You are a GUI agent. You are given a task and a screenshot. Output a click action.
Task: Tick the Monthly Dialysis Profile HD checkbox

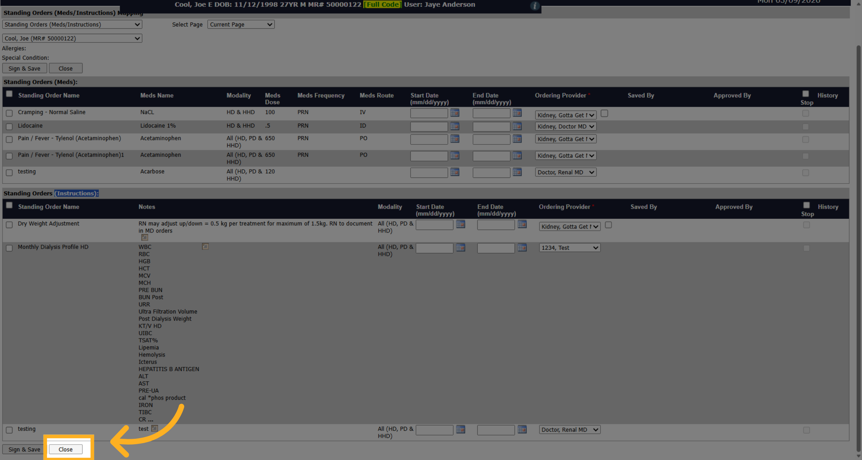(9, 248)
